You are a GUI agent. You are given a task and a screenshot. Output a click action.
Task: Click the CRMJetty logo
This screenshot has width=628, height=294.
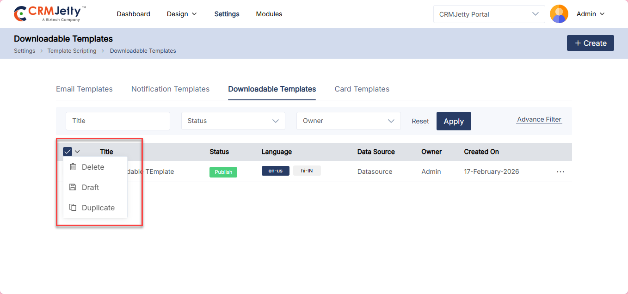[x=49, y=14]
